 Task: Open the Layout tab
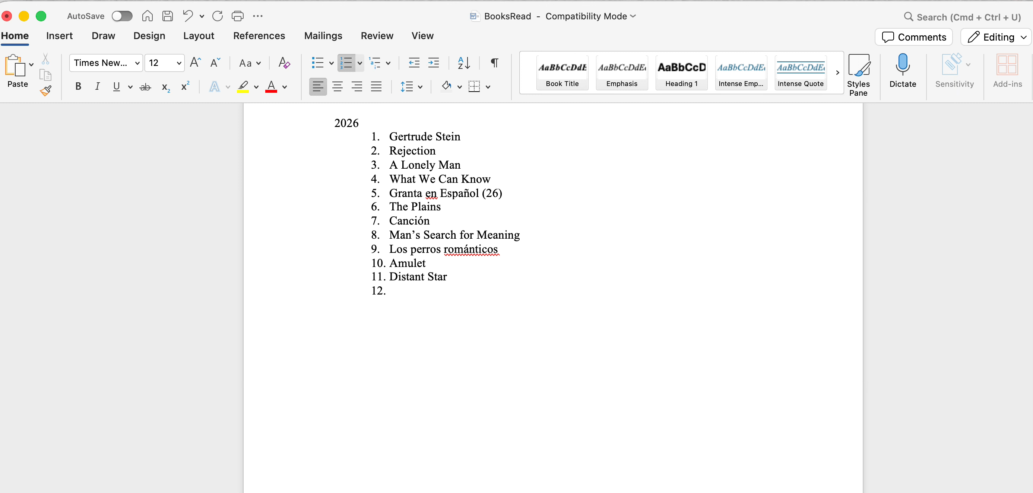[199, 36]
